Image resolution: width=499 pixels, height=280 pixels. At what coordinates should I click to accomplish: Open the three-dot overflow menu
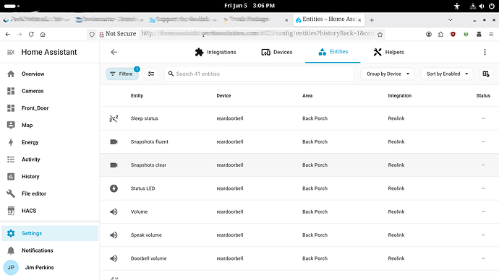[485, 52]
